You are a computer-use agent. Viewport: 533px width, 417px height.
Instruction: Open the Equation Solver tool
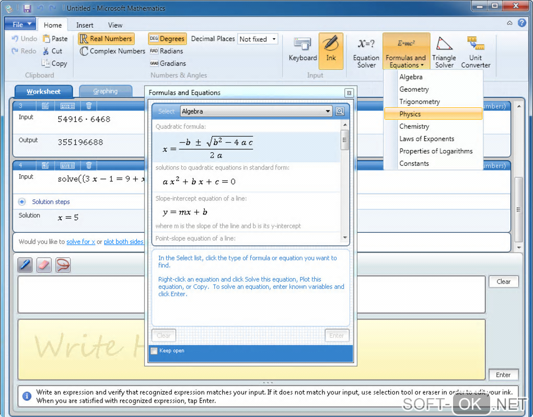point(366,52)
